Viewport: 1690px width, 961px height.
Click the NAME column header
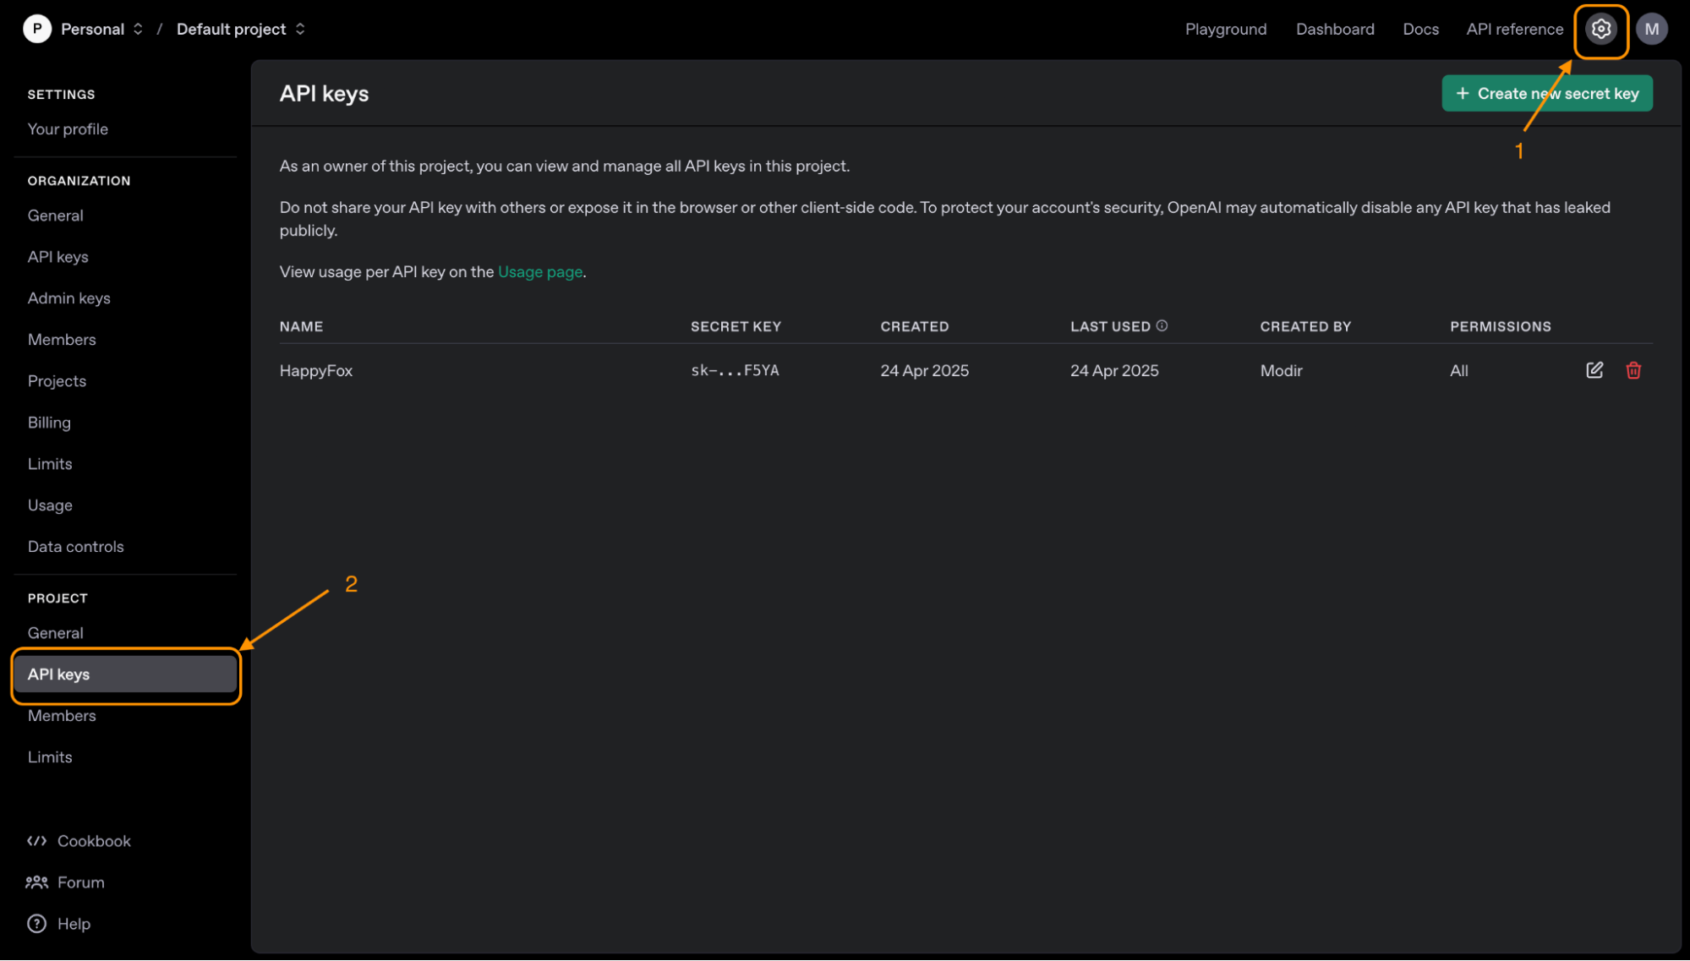pyautogui.click(x=301, y=326)
